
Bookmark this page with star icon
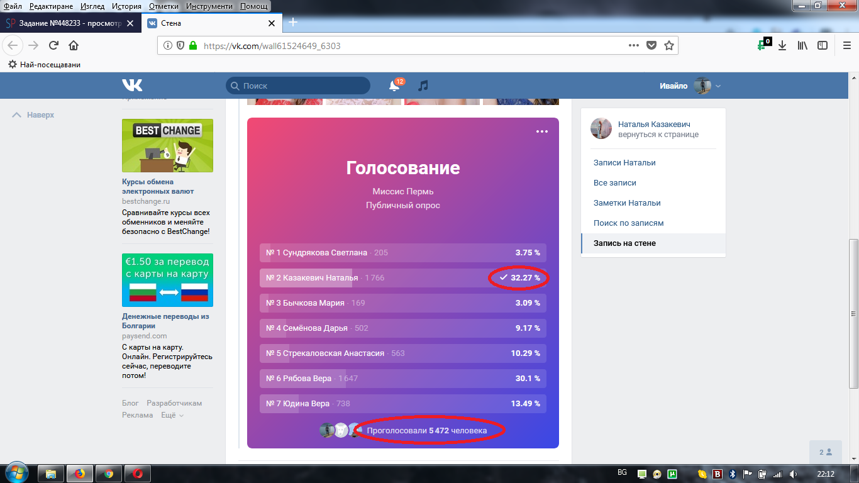click(669, 45)
